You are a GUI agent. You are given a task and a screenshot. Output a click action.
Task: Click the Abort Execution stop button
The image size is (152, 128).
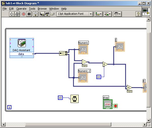click(x=24, y=14)
